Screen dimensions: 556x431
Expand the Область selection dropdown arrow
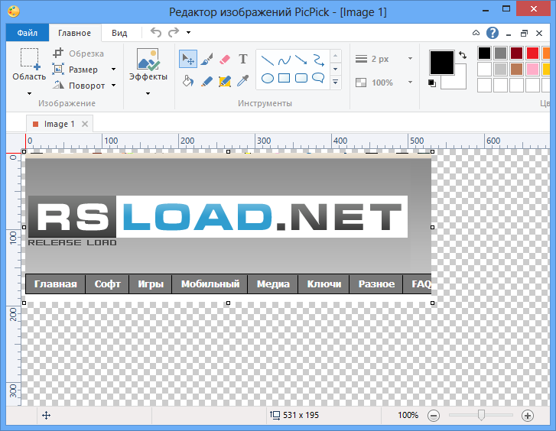[x=29, y=93]
